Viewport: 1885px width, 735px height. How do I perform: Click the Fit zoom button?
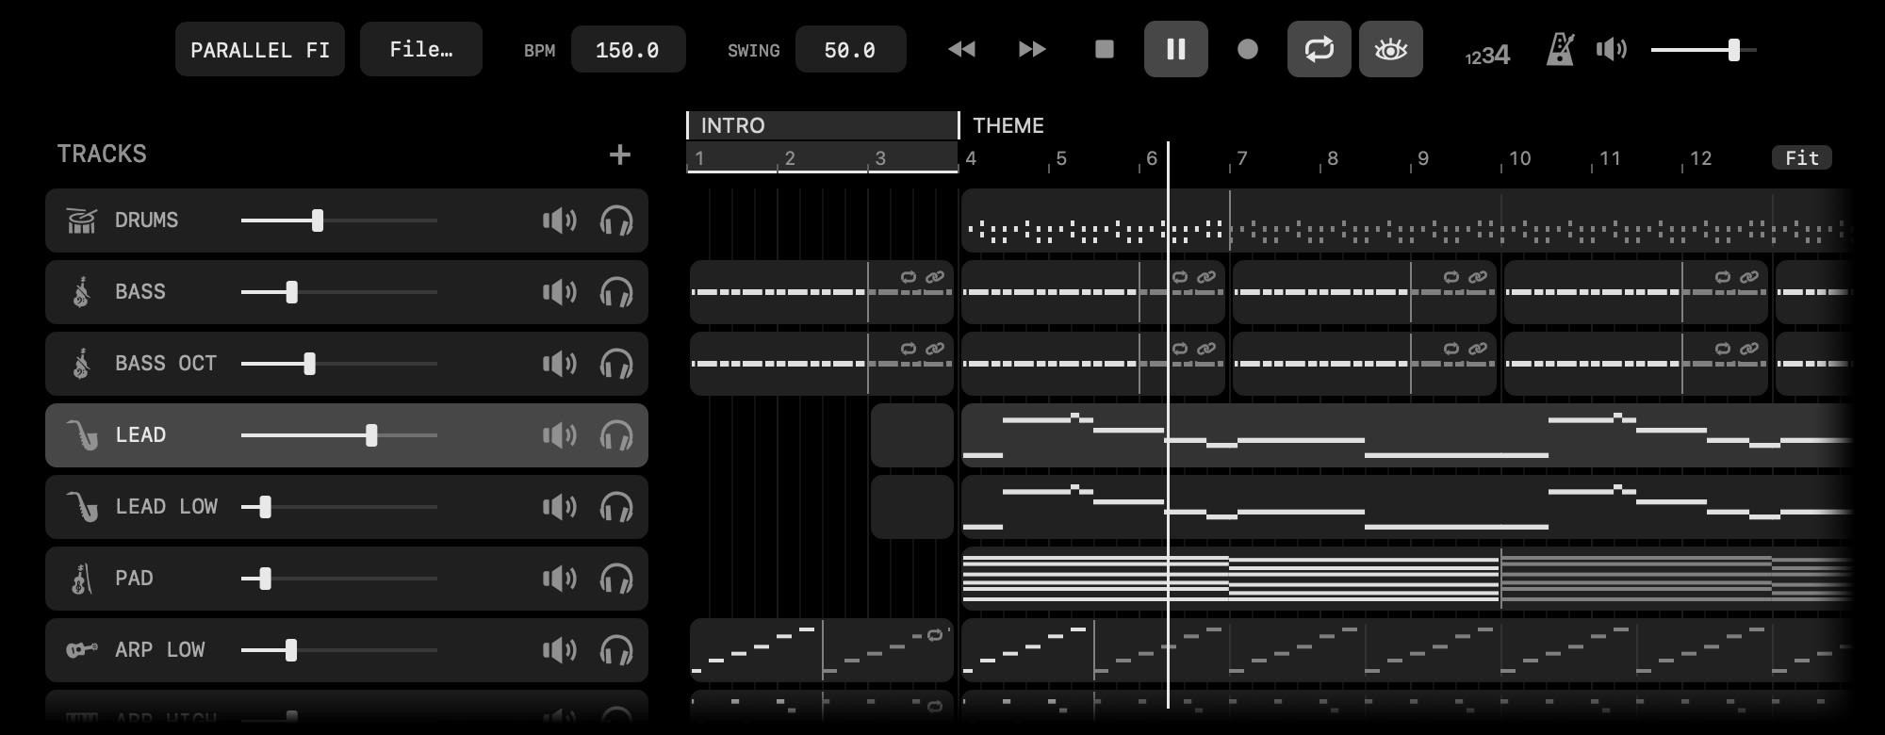pyautogui.click(x=1802, y=157)
